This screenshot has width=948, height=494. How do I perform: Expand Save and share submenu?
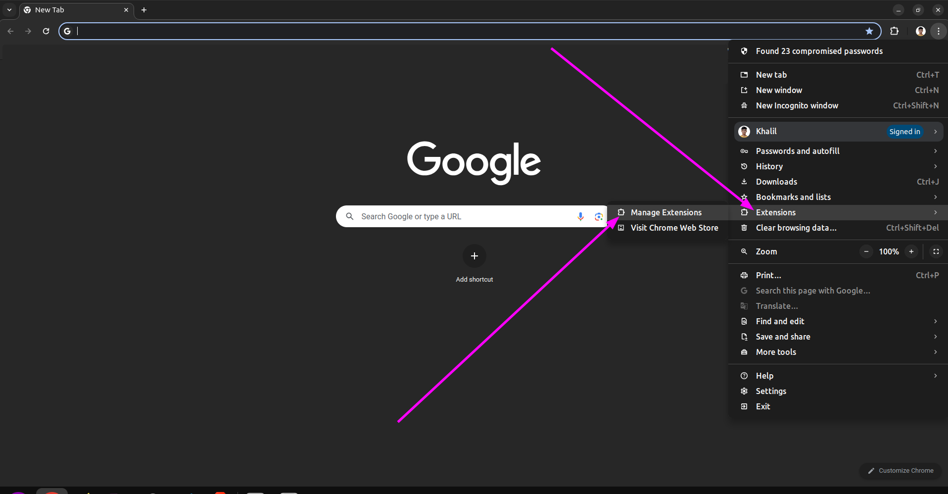[838, 337]
